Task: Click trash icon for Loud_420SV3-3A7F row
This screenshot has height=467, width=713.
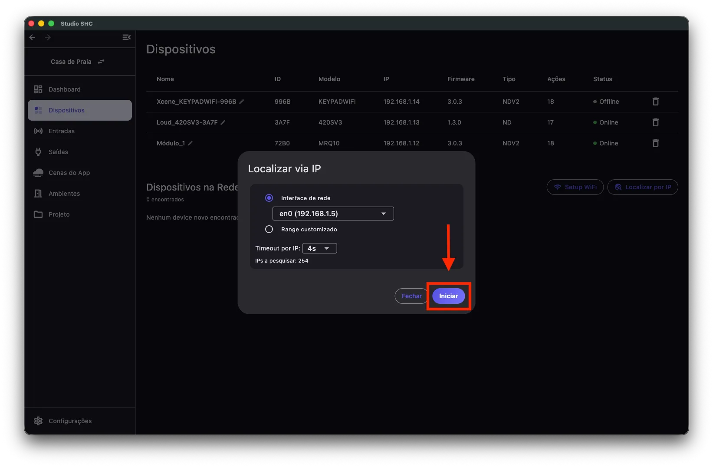Action: [x=656, y=122]
